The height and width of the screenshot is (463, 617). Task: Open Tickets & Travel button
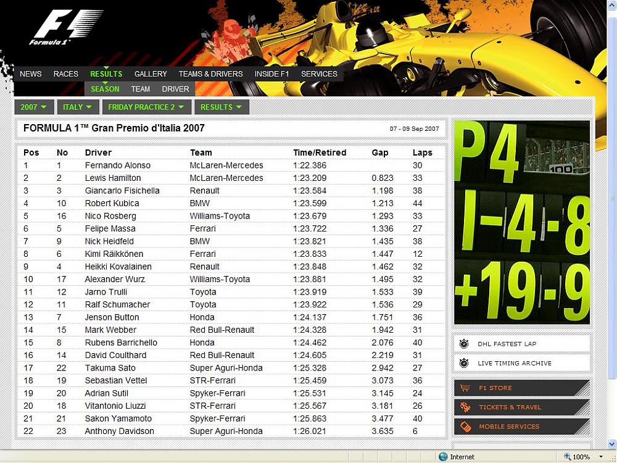(522, 407)
